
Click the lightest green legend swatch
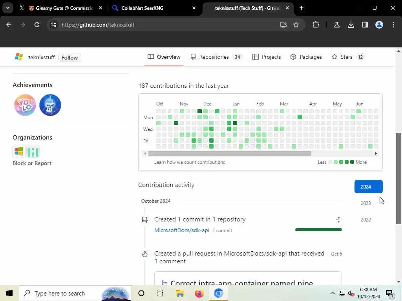coord(336,162)
